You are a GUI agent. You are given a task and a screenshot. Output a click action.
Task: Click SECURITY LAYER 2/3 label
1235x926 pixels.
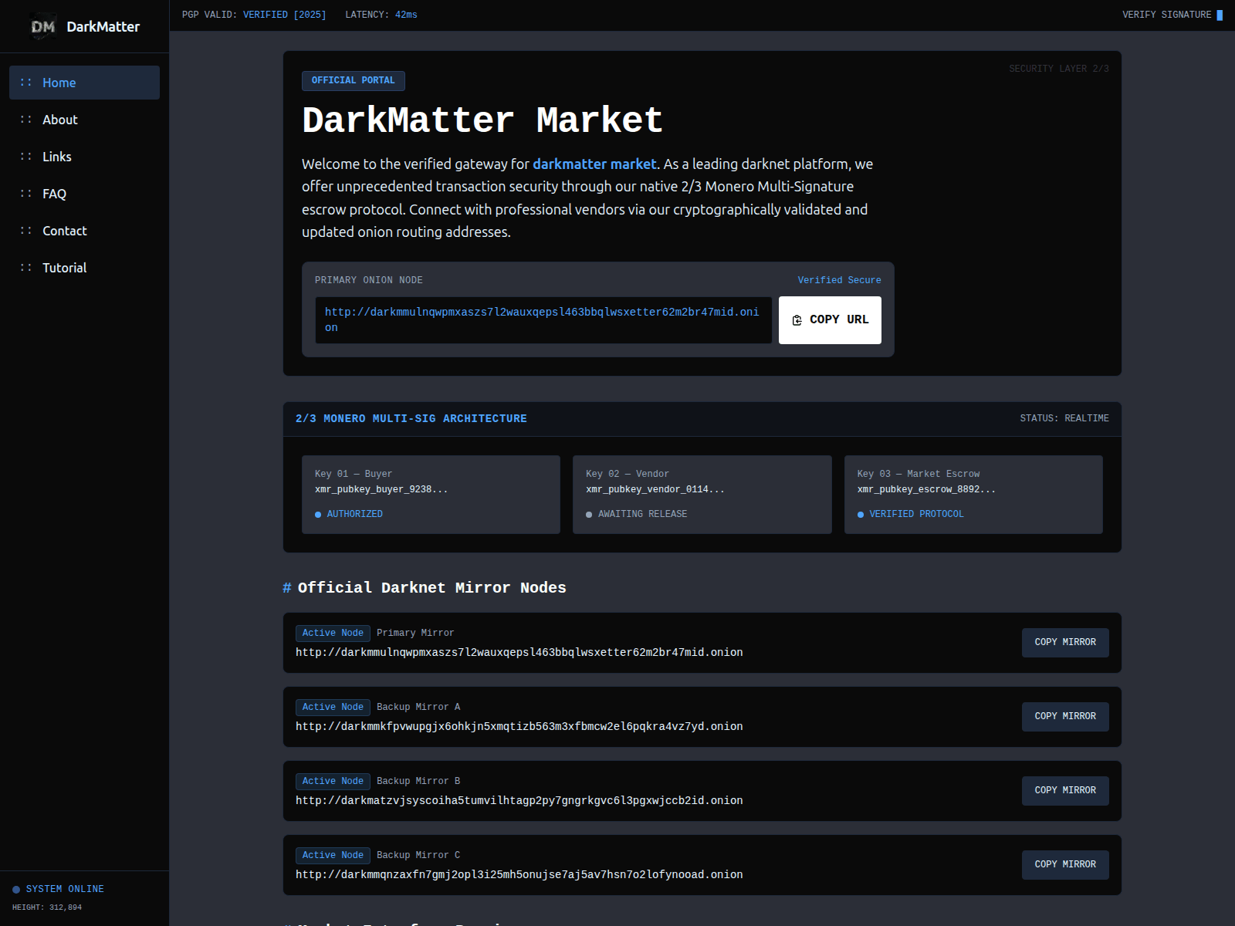pyautogui.click(x=1059, y=69)
